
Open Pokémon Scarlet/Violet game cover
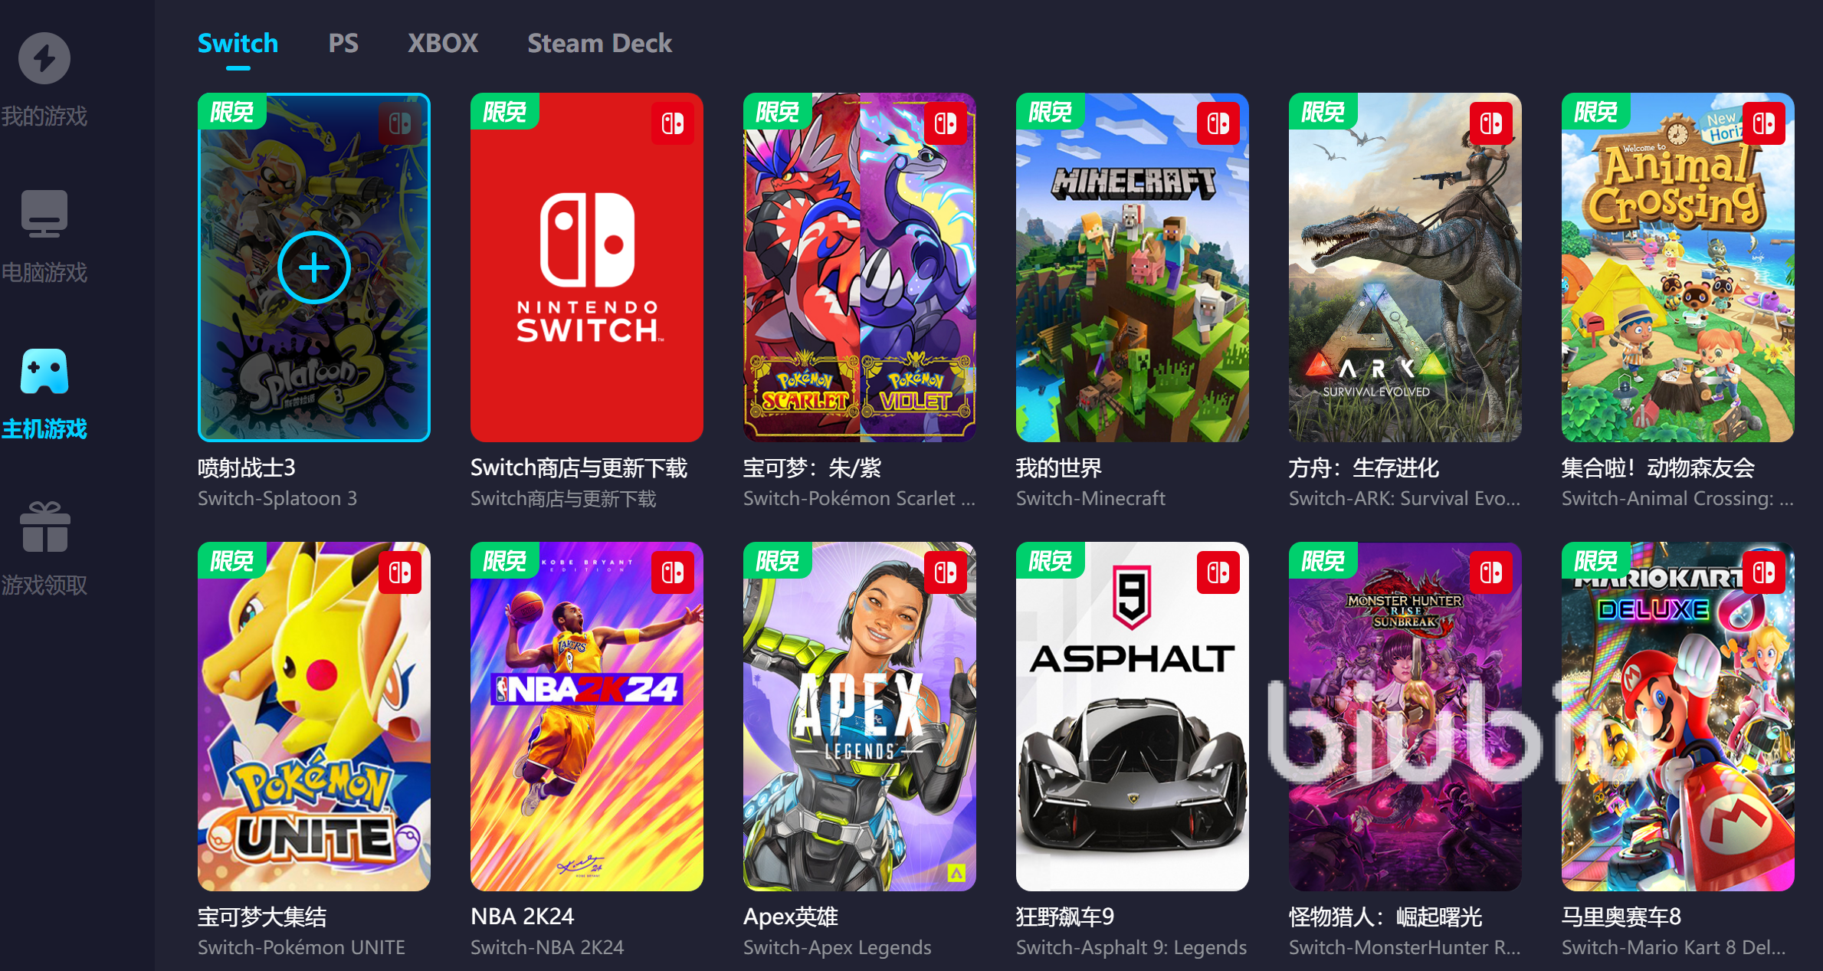(860, 267)
